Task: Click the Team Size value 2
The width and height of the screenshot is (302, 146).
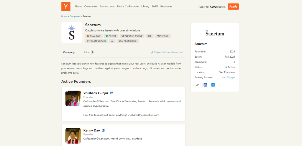Action: click(234, 62)
